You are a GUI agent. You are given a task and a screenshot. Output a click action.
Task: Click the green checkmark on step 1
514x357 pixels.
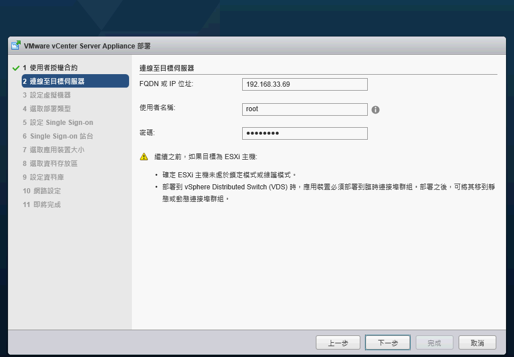click(15, 68)
